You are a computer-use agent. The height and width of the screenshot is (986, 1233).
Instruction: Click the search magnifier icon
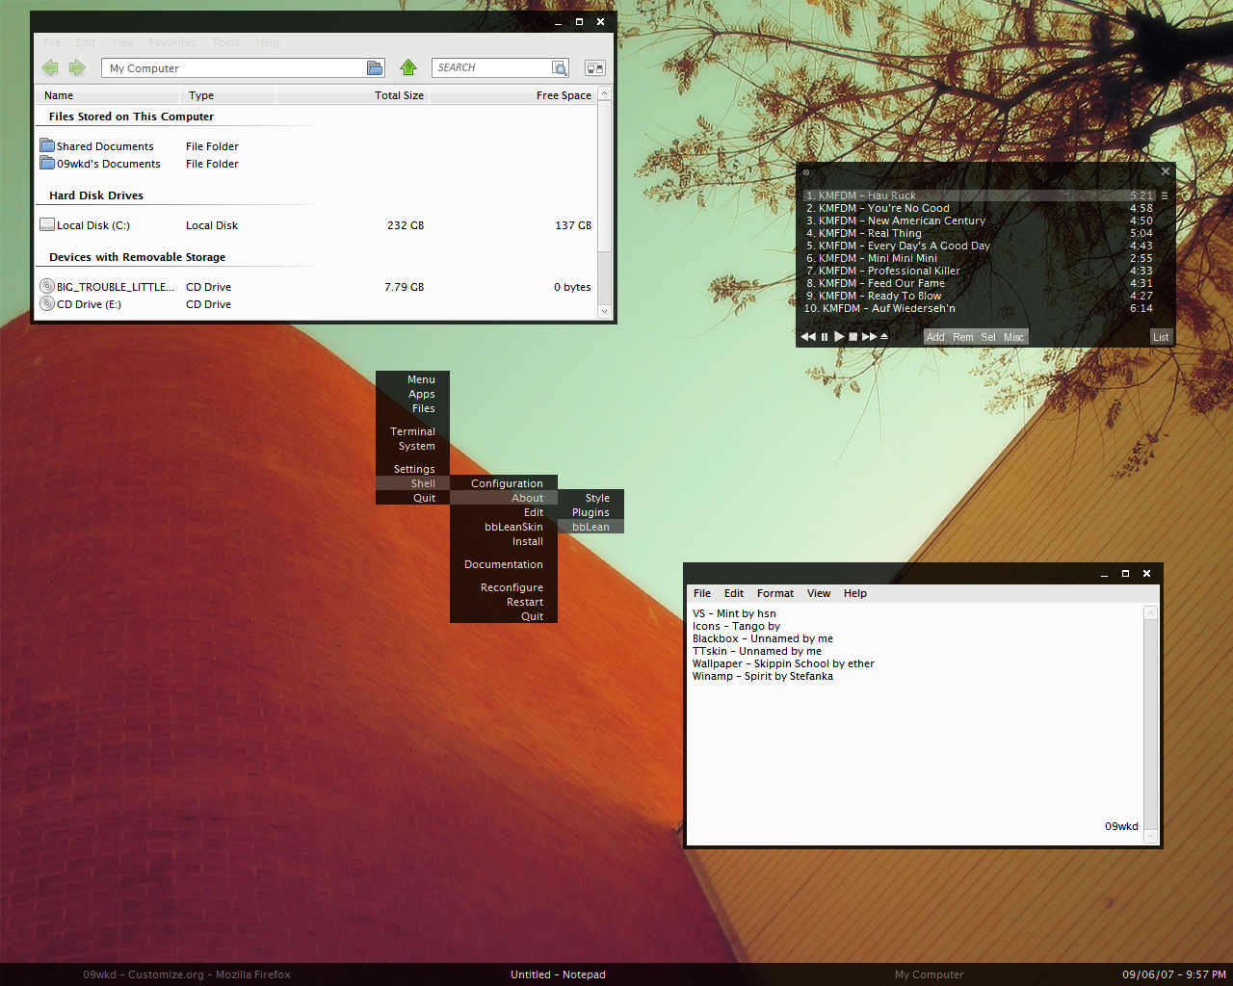pyautogui.click(x=559, y=67)
